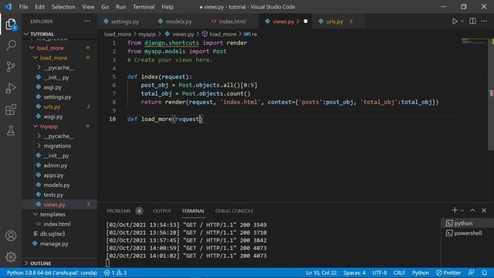Select the powershell terminal instance
The width and height of the screenshot is (494, 278).
tap(468, 233)
